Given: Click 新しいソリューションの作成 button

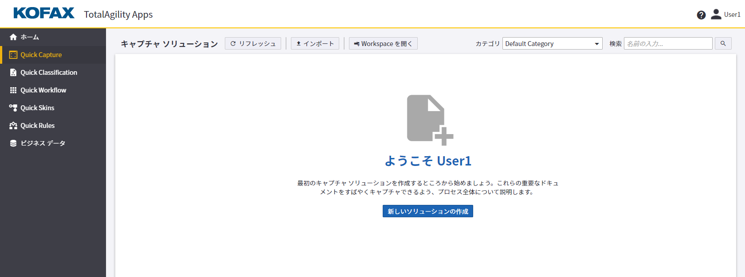Looking at the screenshot, I should pyautogui.click(x=428, y=211).
